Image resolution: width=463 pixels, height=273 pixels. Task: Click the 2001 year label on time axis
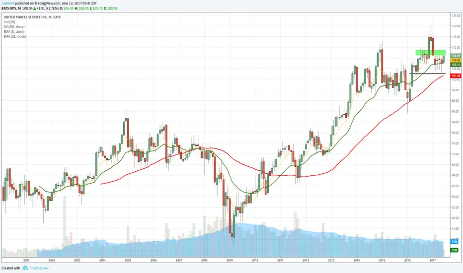(x=26, y=260)
